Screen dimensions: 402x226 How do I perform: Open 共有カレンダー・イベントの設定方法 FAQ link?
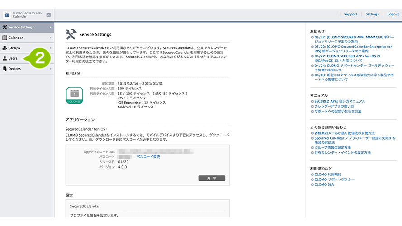[342, 152]
